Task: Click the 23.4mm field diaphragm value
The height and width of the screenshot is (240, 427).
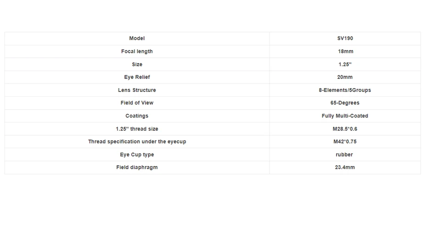Action: 345,167
